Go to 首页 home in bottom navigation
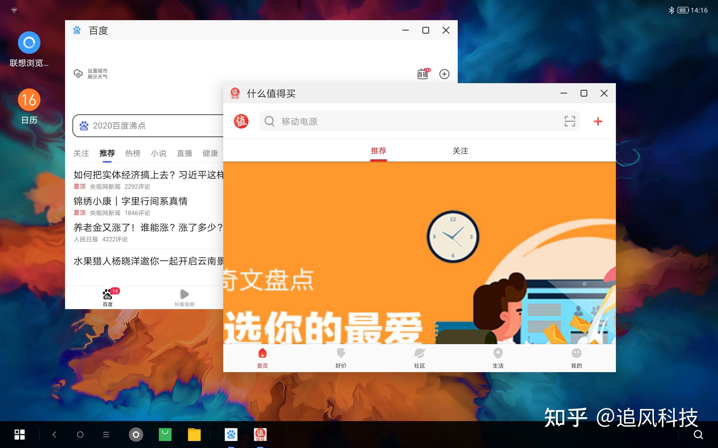The width and height of the screenshot is (718, 448). click(262, 358)
